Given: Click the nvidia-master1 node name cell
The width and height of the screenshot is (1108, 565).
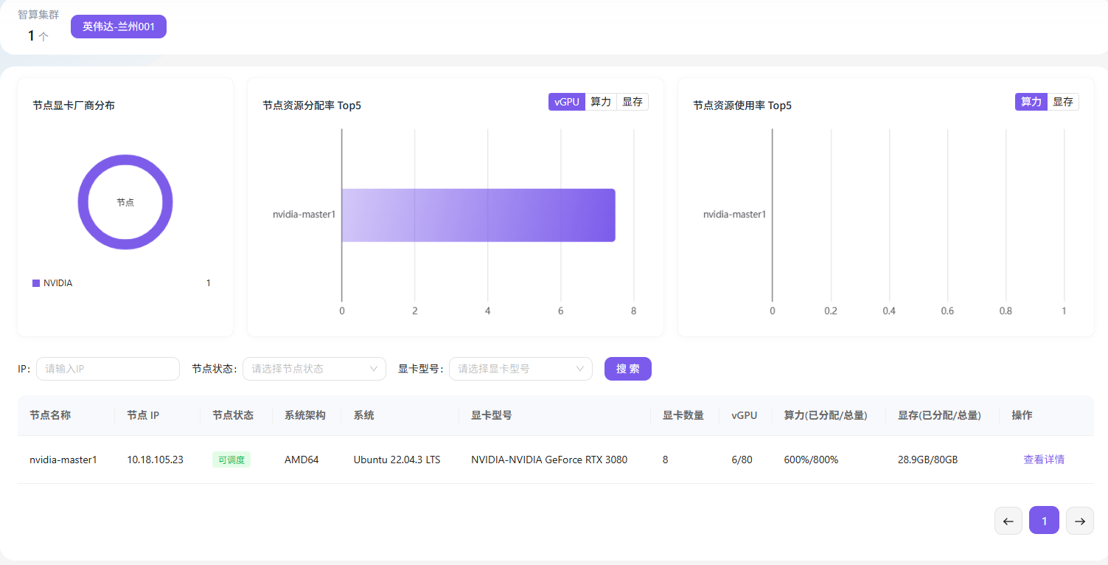Looking at the screenshot, I should click(x=63, y=460).
